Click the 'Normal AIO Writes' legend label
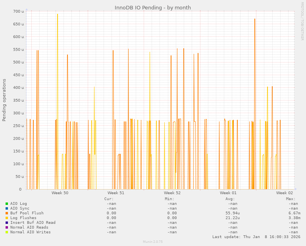Screen dimensions: 306x246 click(x=31, y=232)
